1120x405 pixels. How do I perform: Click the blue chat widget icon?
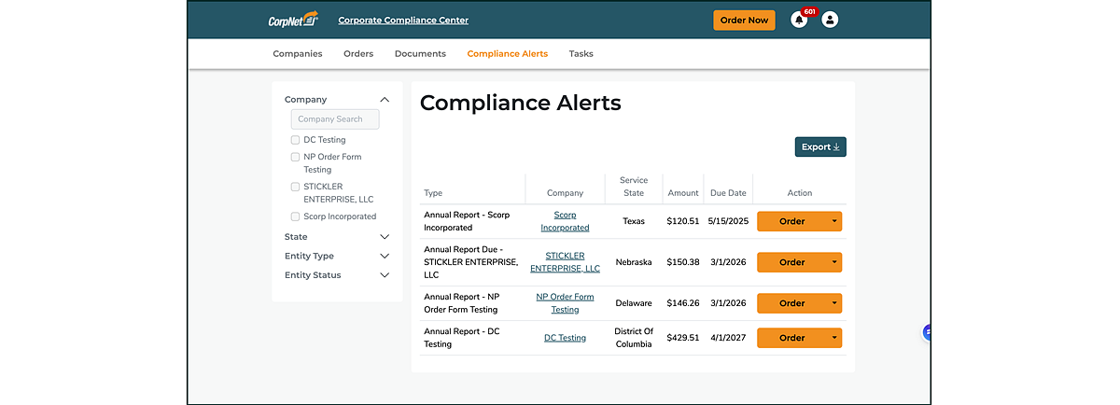point(928,331)
